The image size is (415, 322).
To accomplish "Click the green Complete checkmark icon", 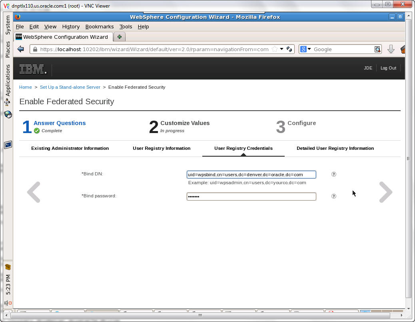I will pos(37,131).
